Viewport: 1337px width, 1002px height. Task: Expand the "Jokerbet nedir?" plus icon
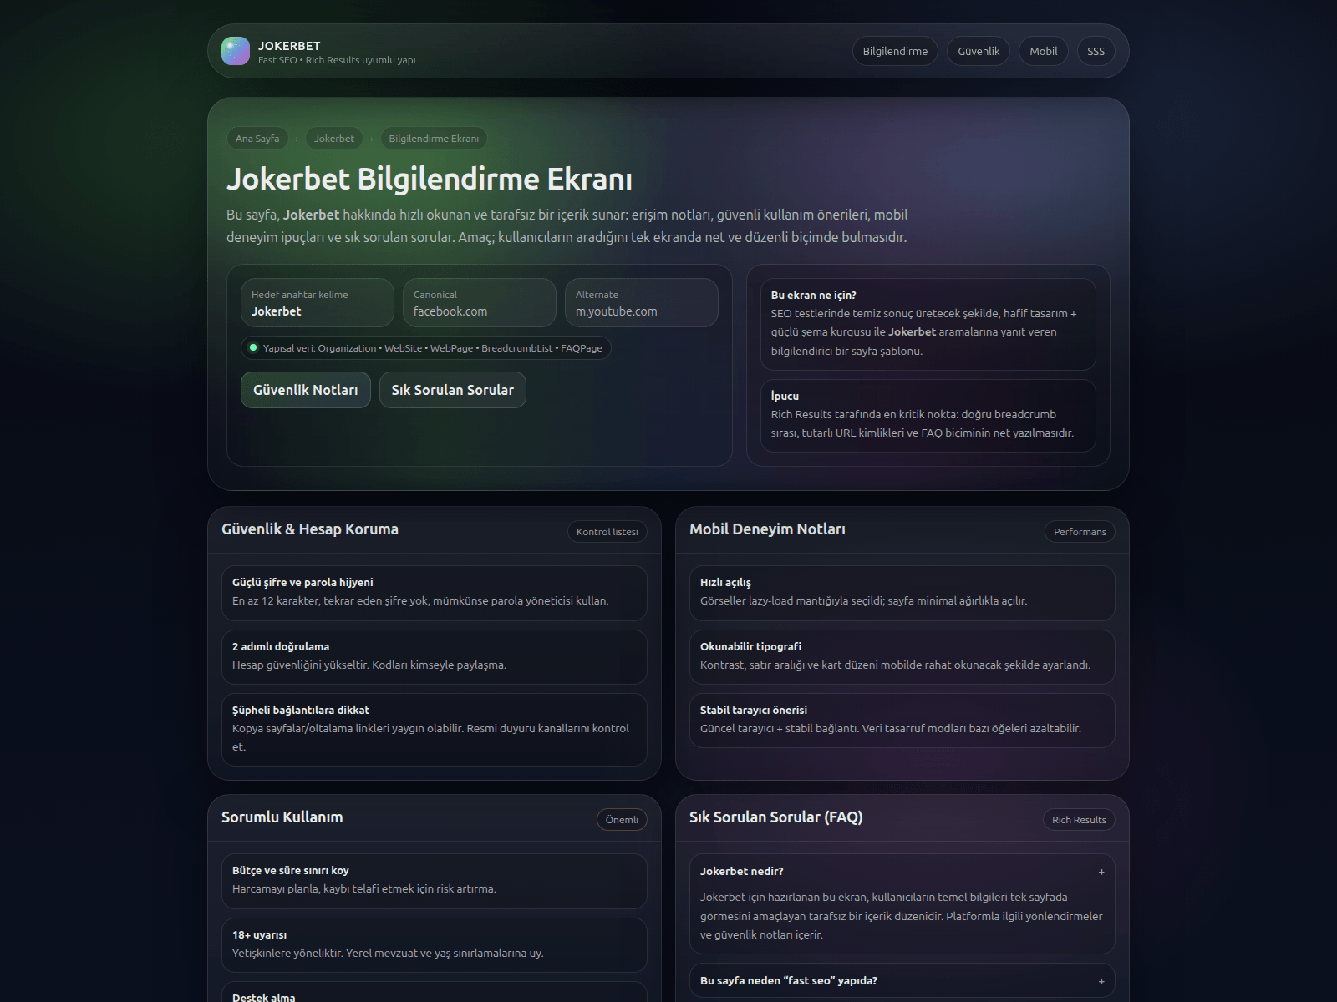1101,872
